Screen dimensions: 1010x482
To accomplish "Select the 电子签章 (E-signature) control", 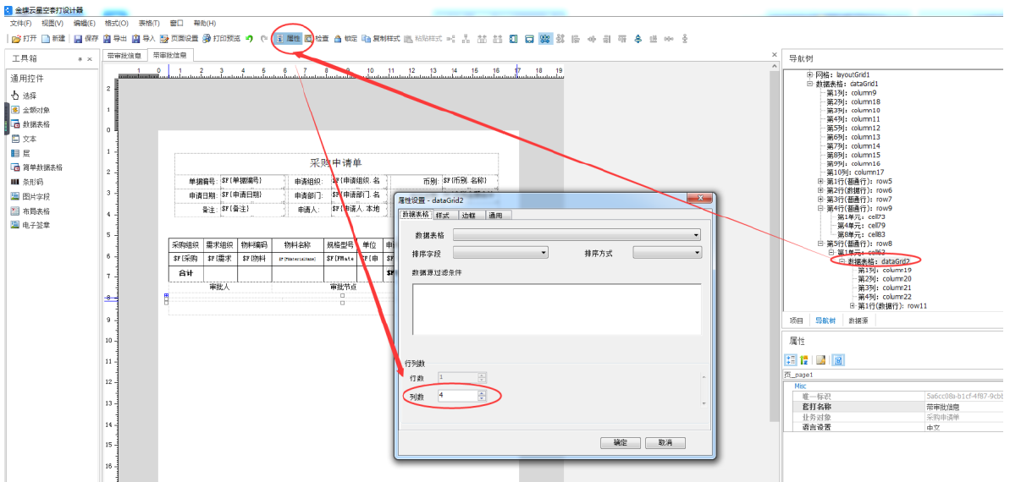I will click(35, 225).
